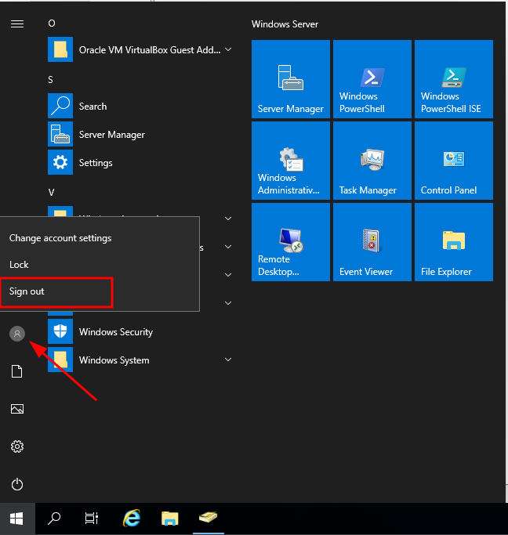Viewport: 508px width, 535px height.
Task: Open the Control Panel tile
Action: point(454,160)
